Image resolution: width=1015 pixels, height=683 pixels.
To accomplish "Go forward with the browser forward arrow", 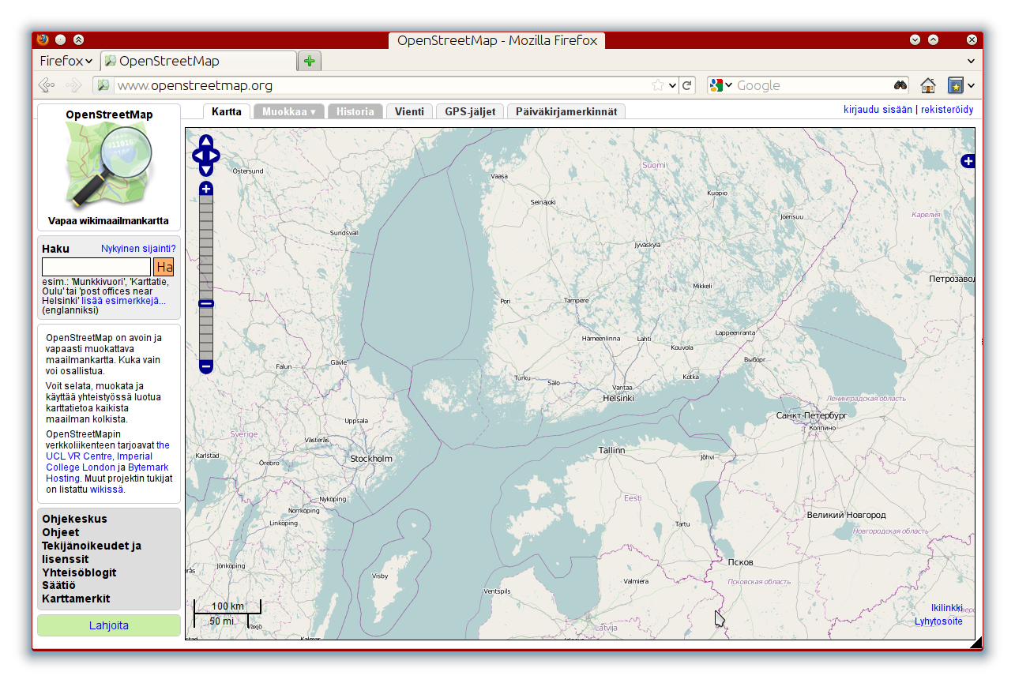I will (73, 85).
